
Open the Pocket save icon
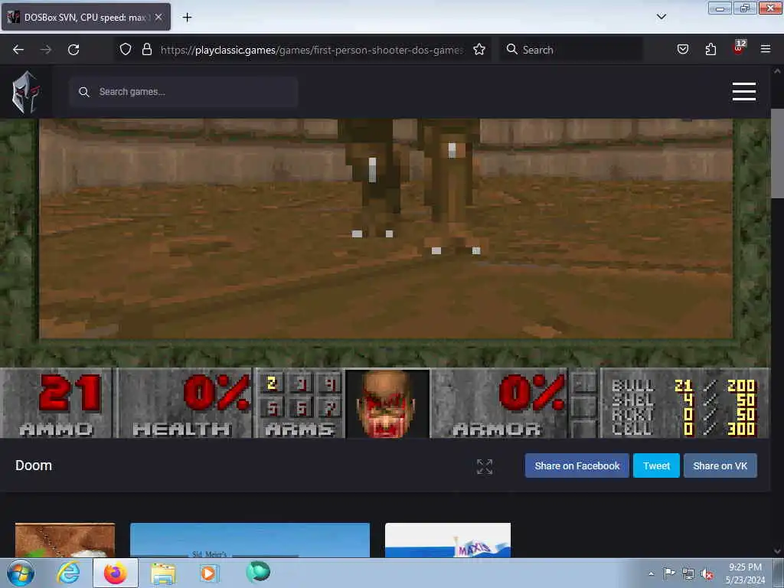click(682, 49)
